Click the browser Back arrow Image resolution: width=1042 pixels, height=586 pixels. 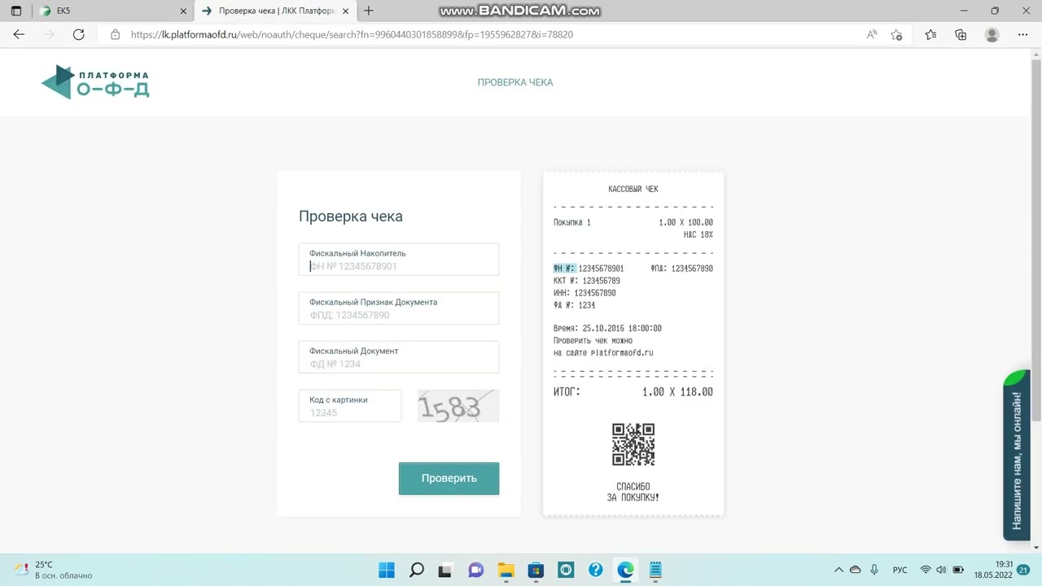19,35
